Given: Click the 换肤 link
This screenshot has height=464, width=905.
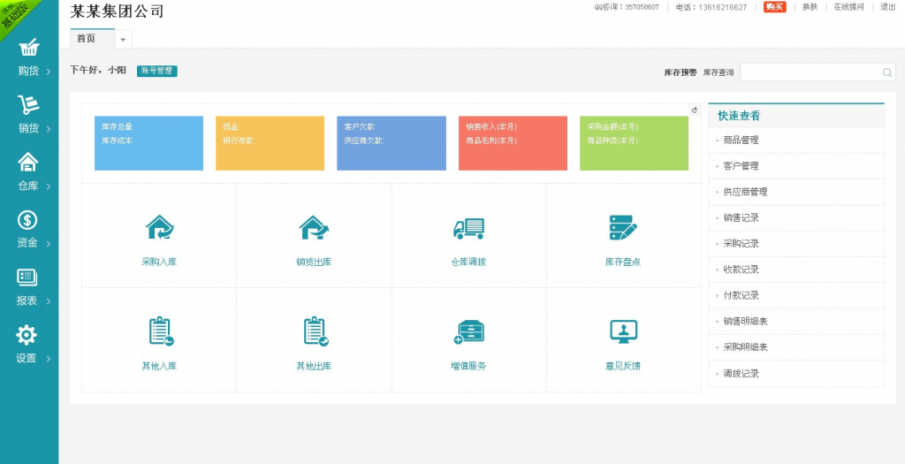Looking at the screenshot, I should (x=810, y=7).
